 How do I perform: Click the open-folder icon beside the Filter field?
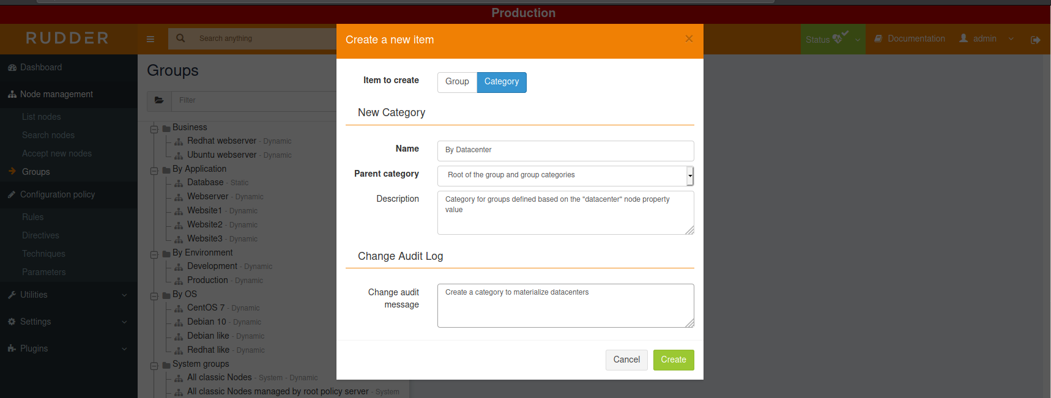point(159,100)
